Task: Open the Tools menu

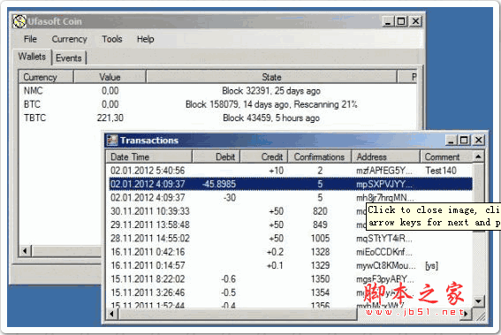Action: [112, 39]
